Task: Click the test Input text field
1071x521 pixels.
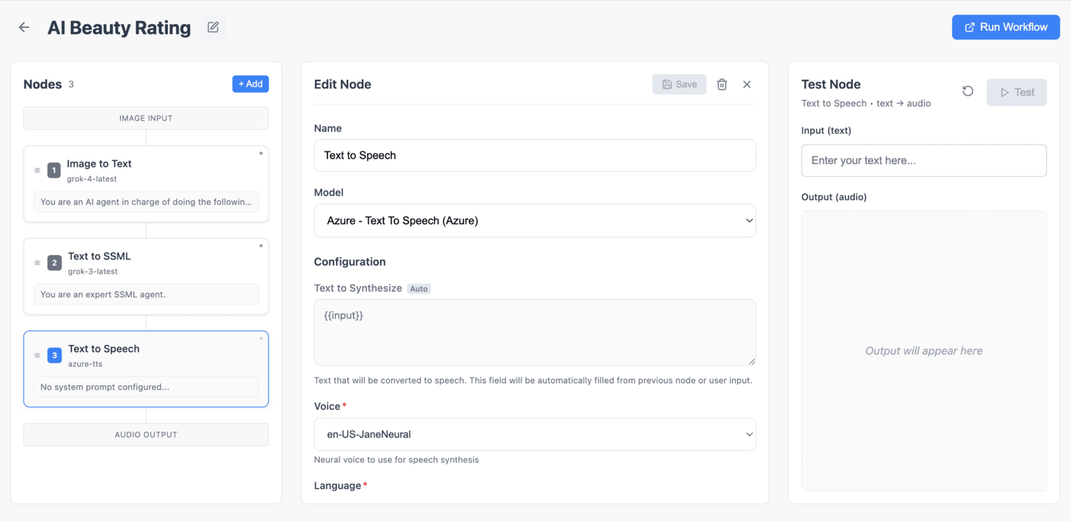Action: (x=924, y=161)
